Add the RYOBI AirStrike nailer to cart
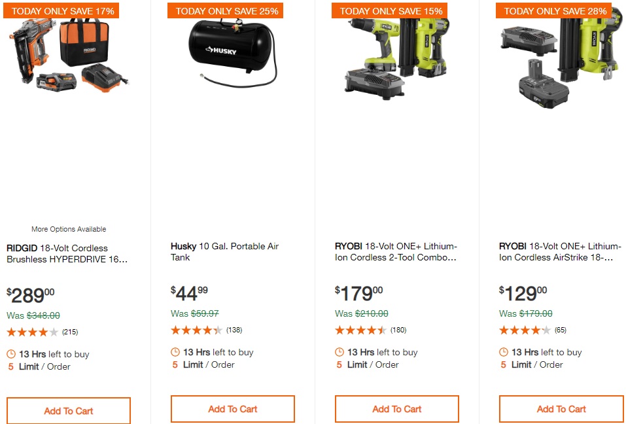626x424 pixels. (561, 409)
